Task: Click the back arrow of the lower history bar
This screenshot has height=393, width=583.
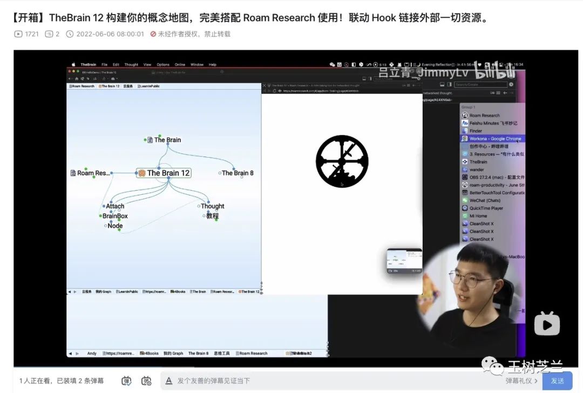Action: point(70,354)
